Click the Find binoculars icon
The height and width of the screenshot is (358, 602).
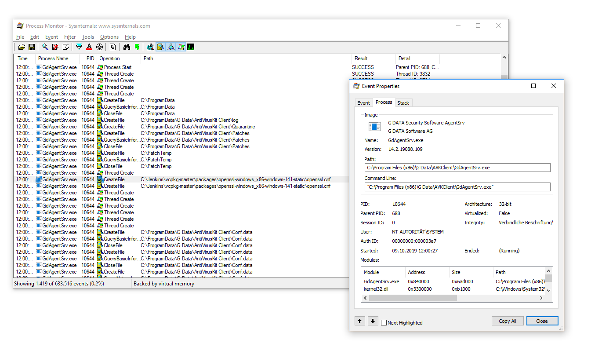tap(127, 47)
